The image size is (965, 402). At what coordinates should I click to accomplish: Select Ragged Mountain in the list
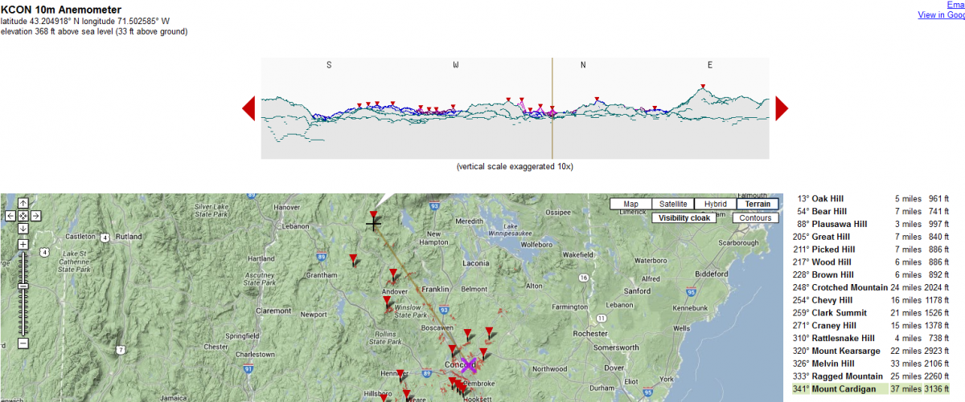pos(873,376)
